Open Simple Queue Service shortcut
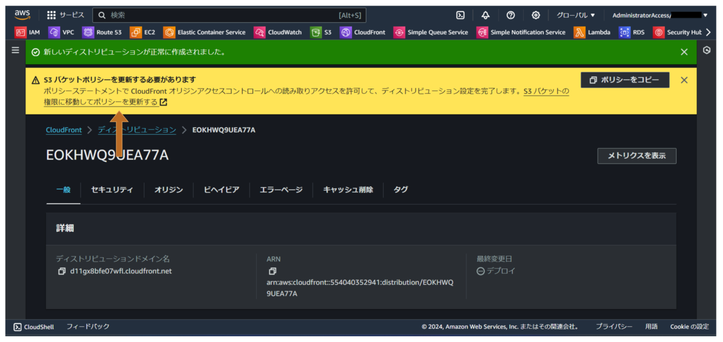The height and width of the screenshot is (342, 723). (431, 33)
